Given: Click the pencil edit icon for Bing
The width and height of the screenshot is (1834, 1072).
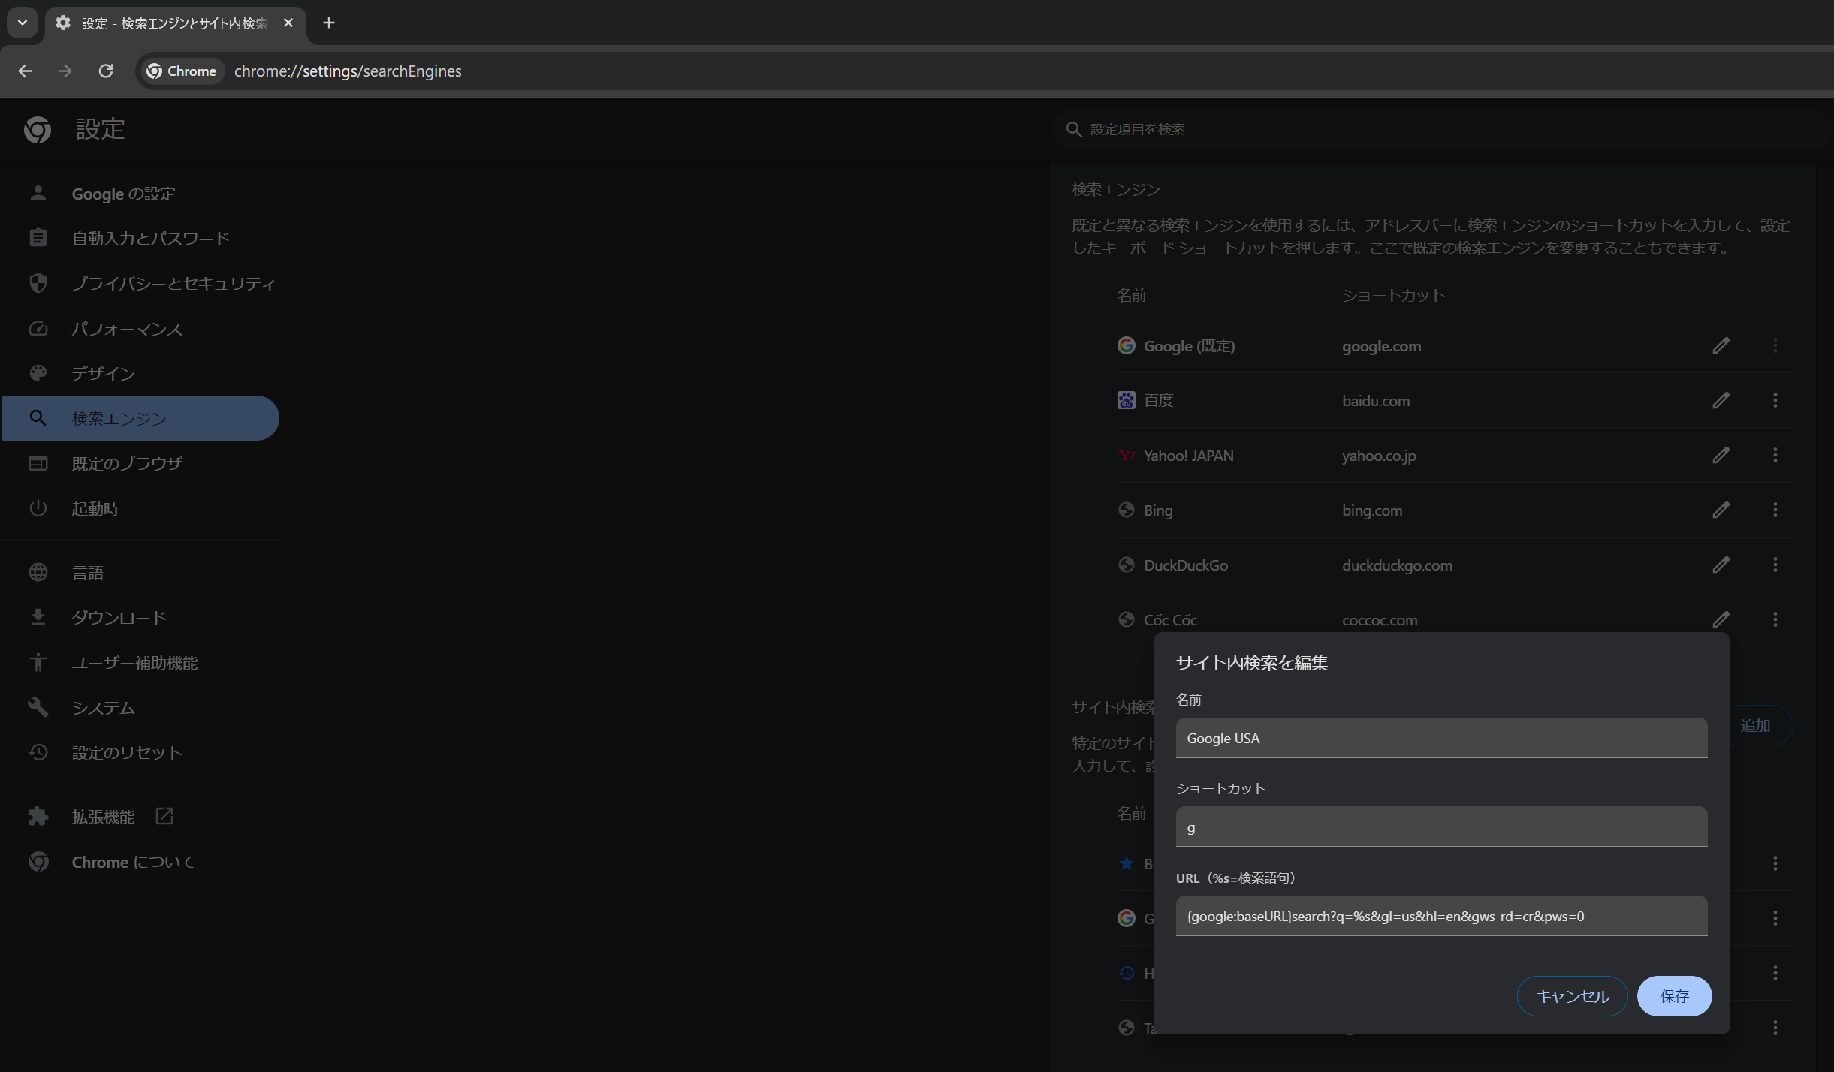Looking at the screenshot, I should [1721, 510].
